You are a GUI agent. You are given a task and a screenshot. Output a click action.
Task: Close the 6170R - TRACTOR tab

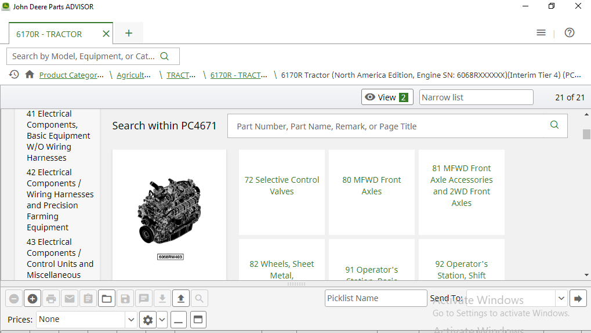tap(106, 34)
